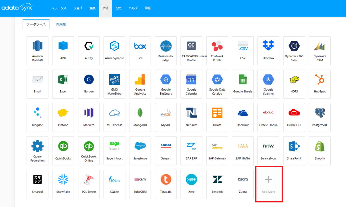Select the HubSpot connector tile
Viewport: 346px width, 207px height.
click(x=320, y=84)
